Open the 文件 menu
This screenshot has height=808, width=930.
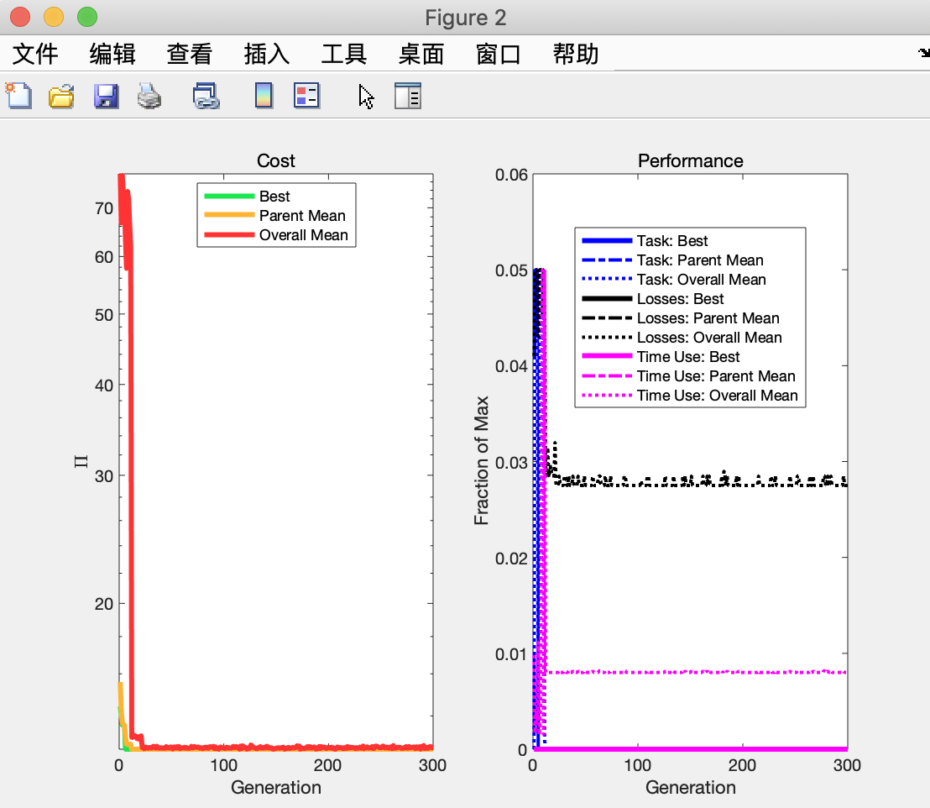[35, 54]
